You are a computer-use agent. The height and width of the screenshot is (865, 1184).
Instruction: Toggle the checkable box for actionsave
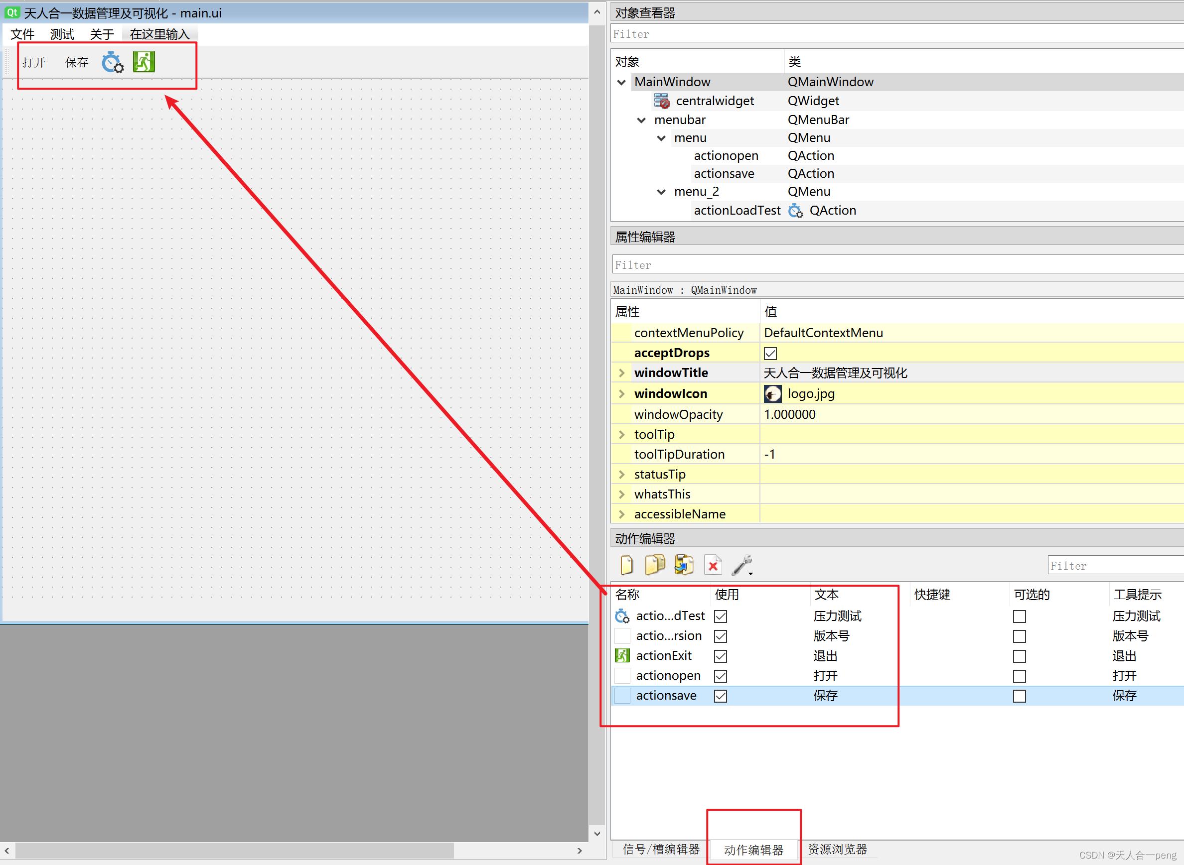tap(1019, 696)
